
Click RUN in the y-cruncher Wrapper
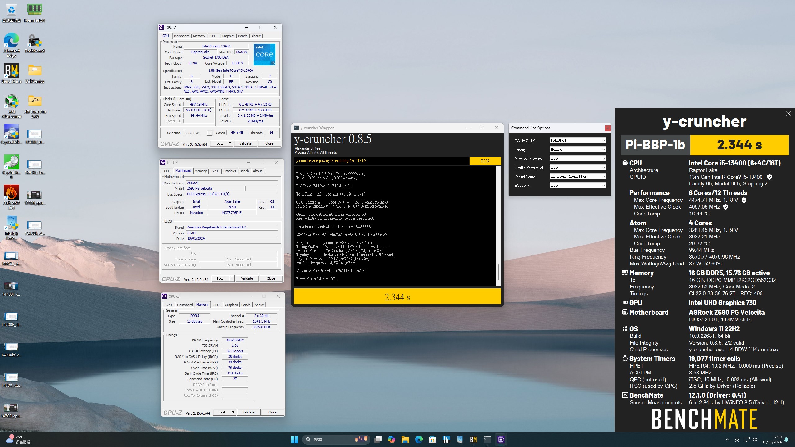485,161
